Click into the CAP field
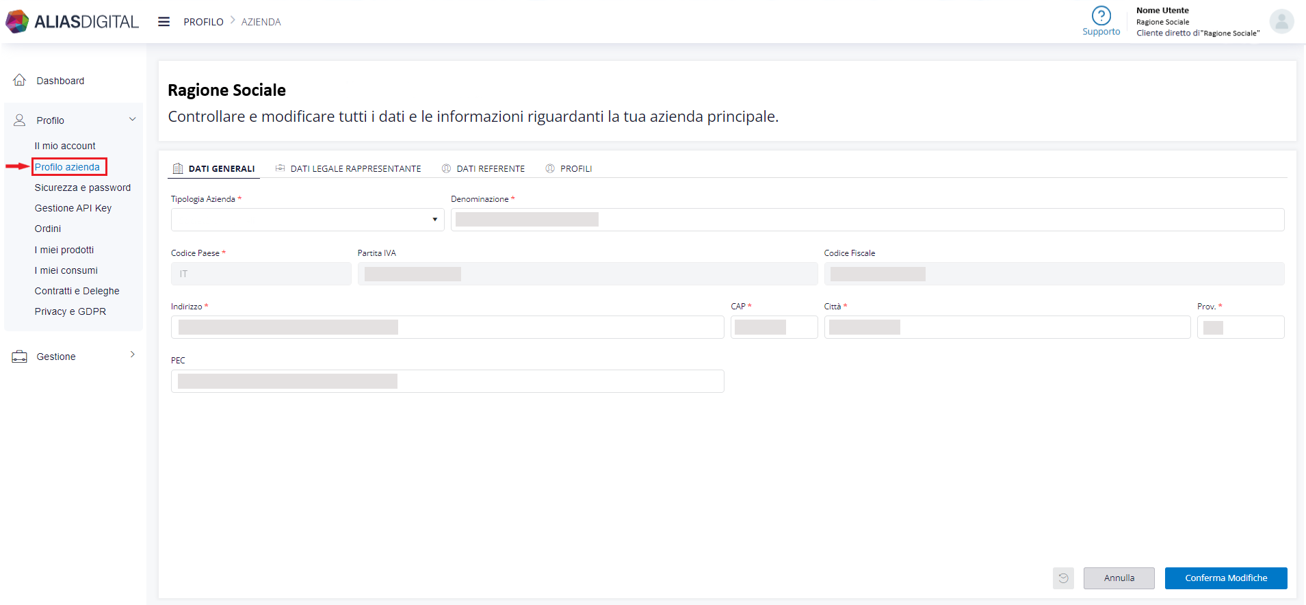1306x605 pixels. tap(774, 327)
